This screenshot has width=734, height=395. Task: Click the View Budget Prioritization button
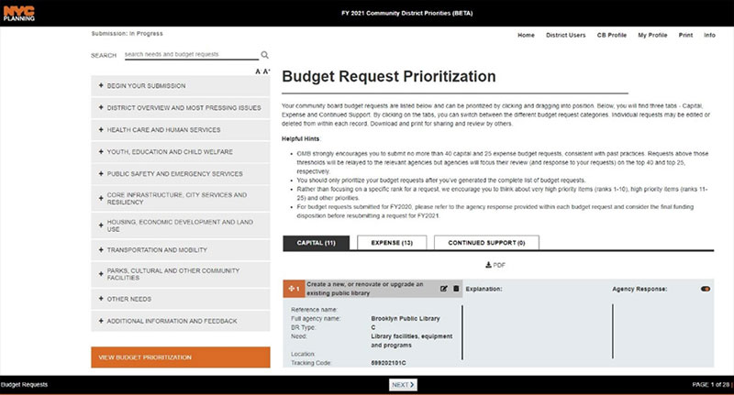coord(181,357)
